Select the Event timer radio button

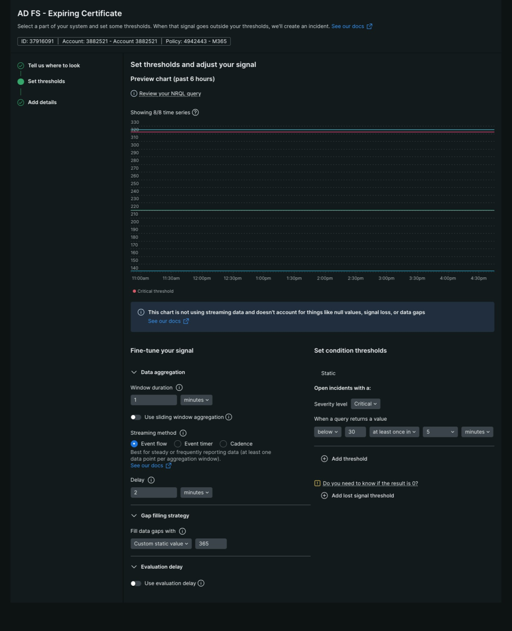(178, 444)
